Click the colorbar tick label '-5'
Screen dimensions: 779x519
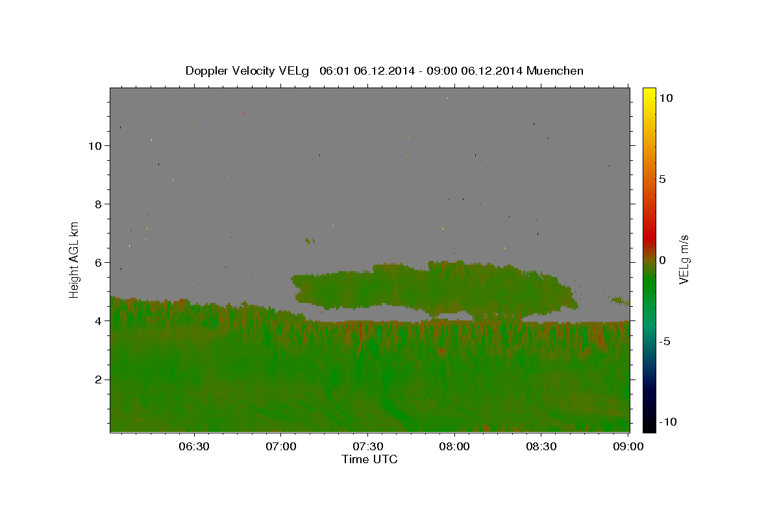(x=665, y=341)
